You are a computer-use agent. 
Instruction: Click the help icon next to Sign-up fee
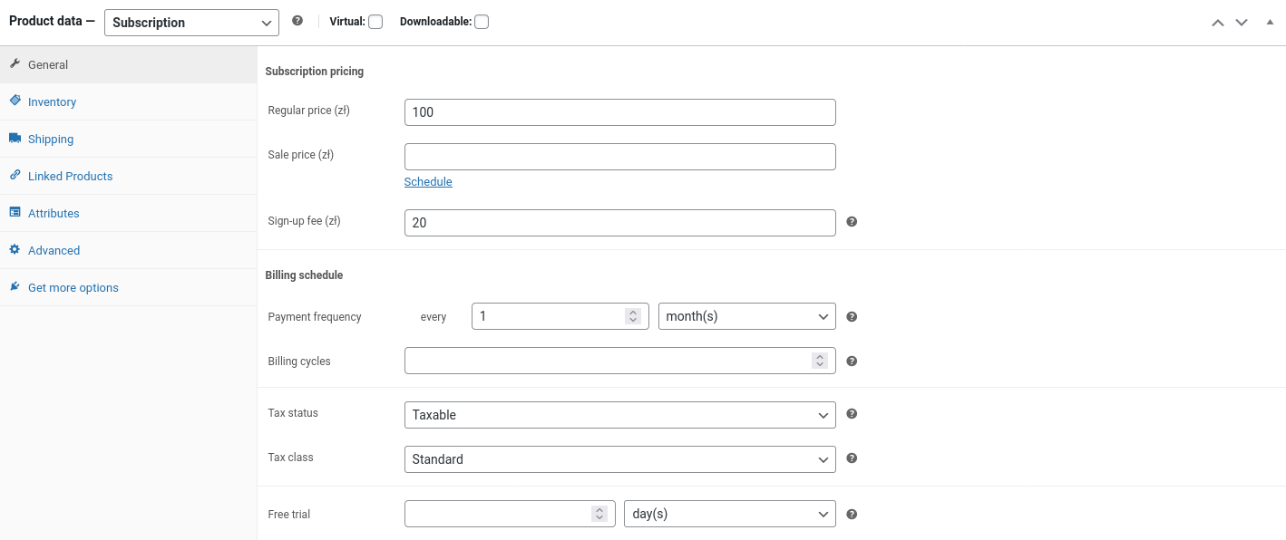(851, 221)
